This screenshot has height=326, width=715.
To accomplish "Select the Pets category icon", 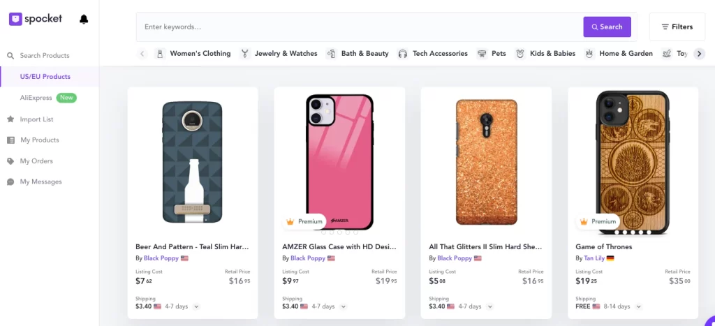I will point(482,54).
